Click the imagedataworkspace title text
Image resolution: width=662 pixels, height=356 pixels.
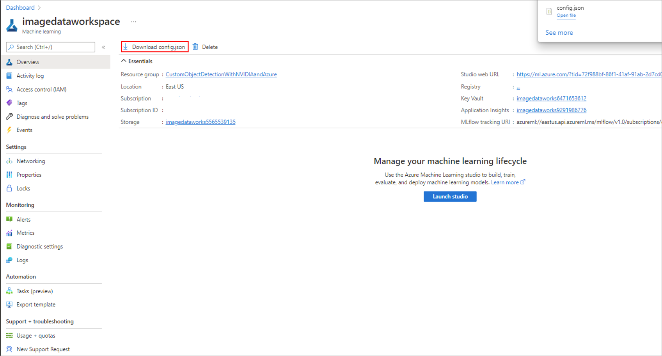pos(71,21)
